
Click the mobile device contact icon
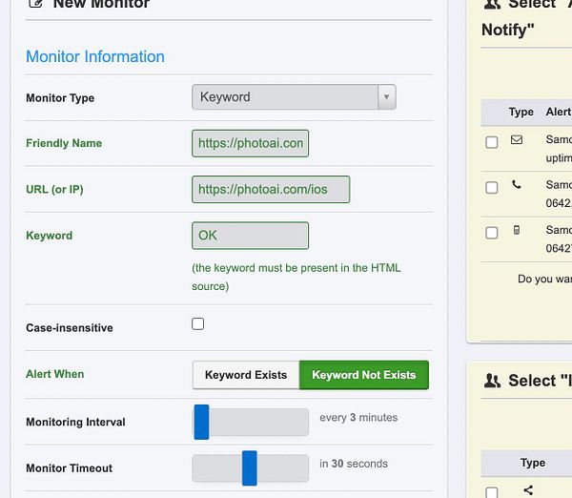517,230
